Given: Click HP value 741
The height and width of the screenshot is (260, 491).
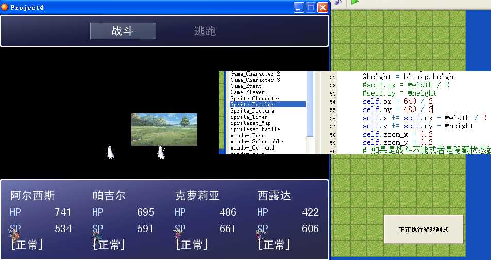Looking at the screenshot, I should coord(63,212).
